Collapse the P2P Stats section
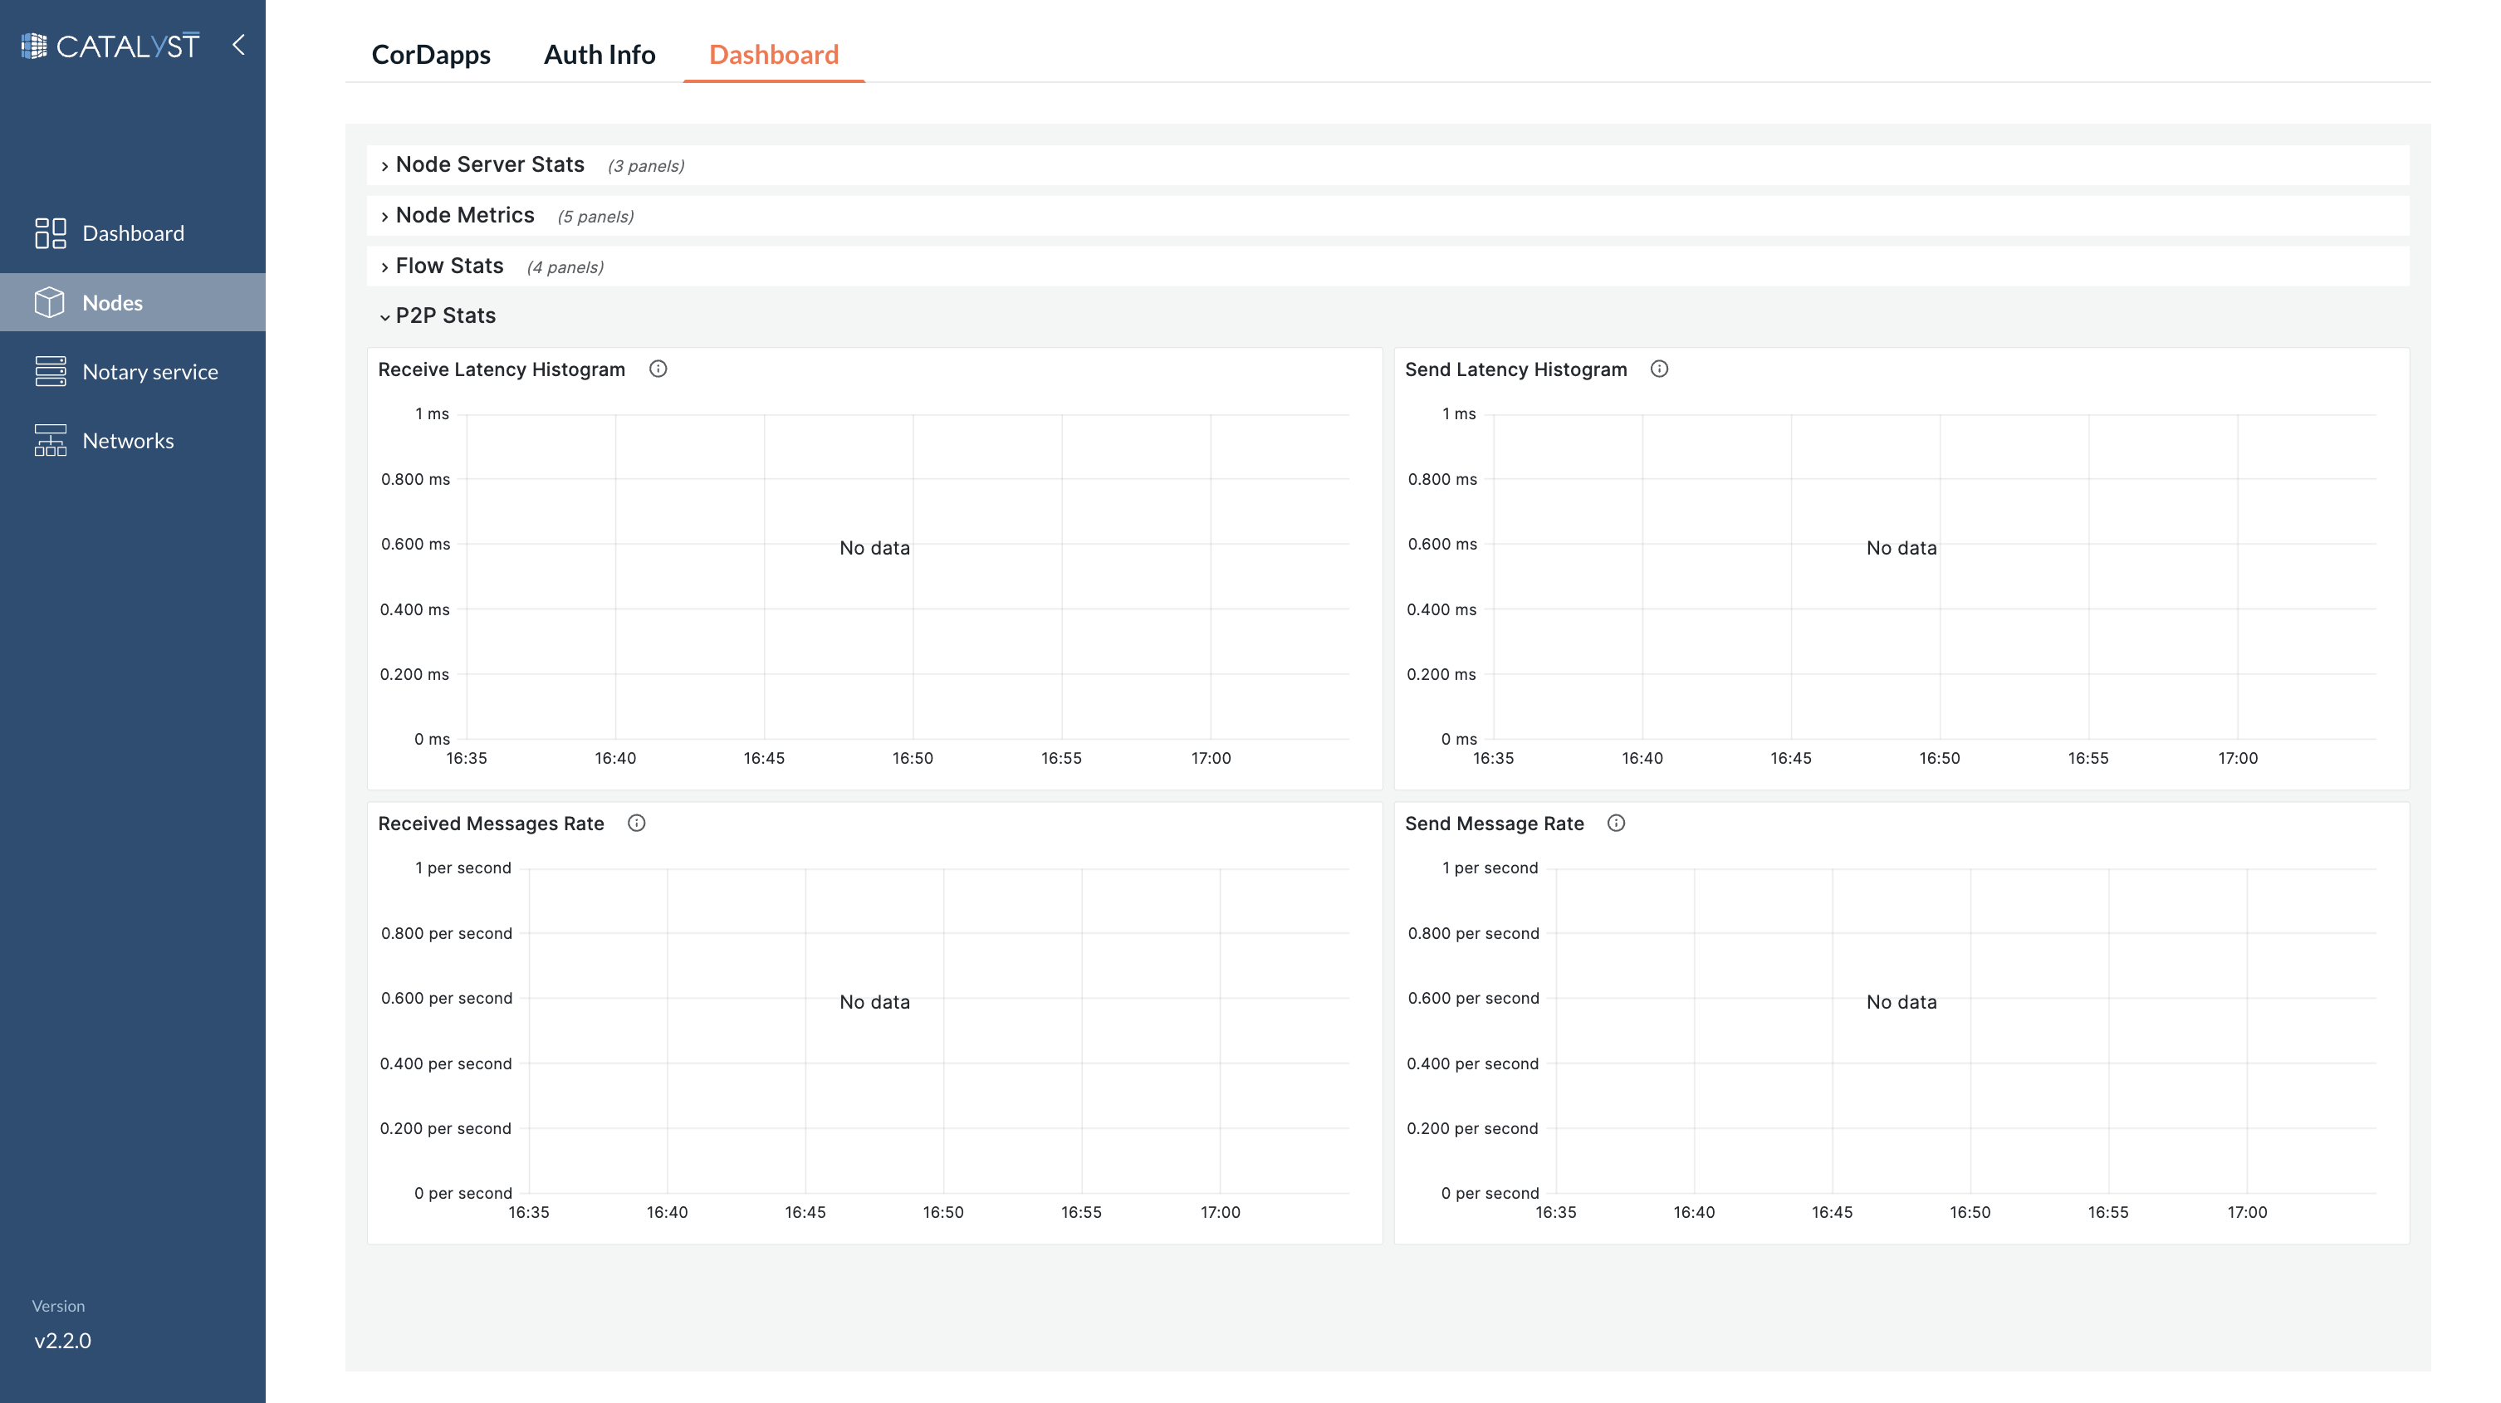This screenshot has width=2501, height=1403. [445, 315]
